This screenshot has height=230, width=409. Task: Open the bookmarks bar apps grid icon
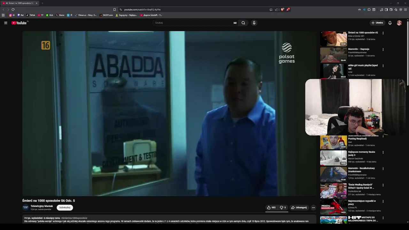pyautogui.click(x=3, y=15)
